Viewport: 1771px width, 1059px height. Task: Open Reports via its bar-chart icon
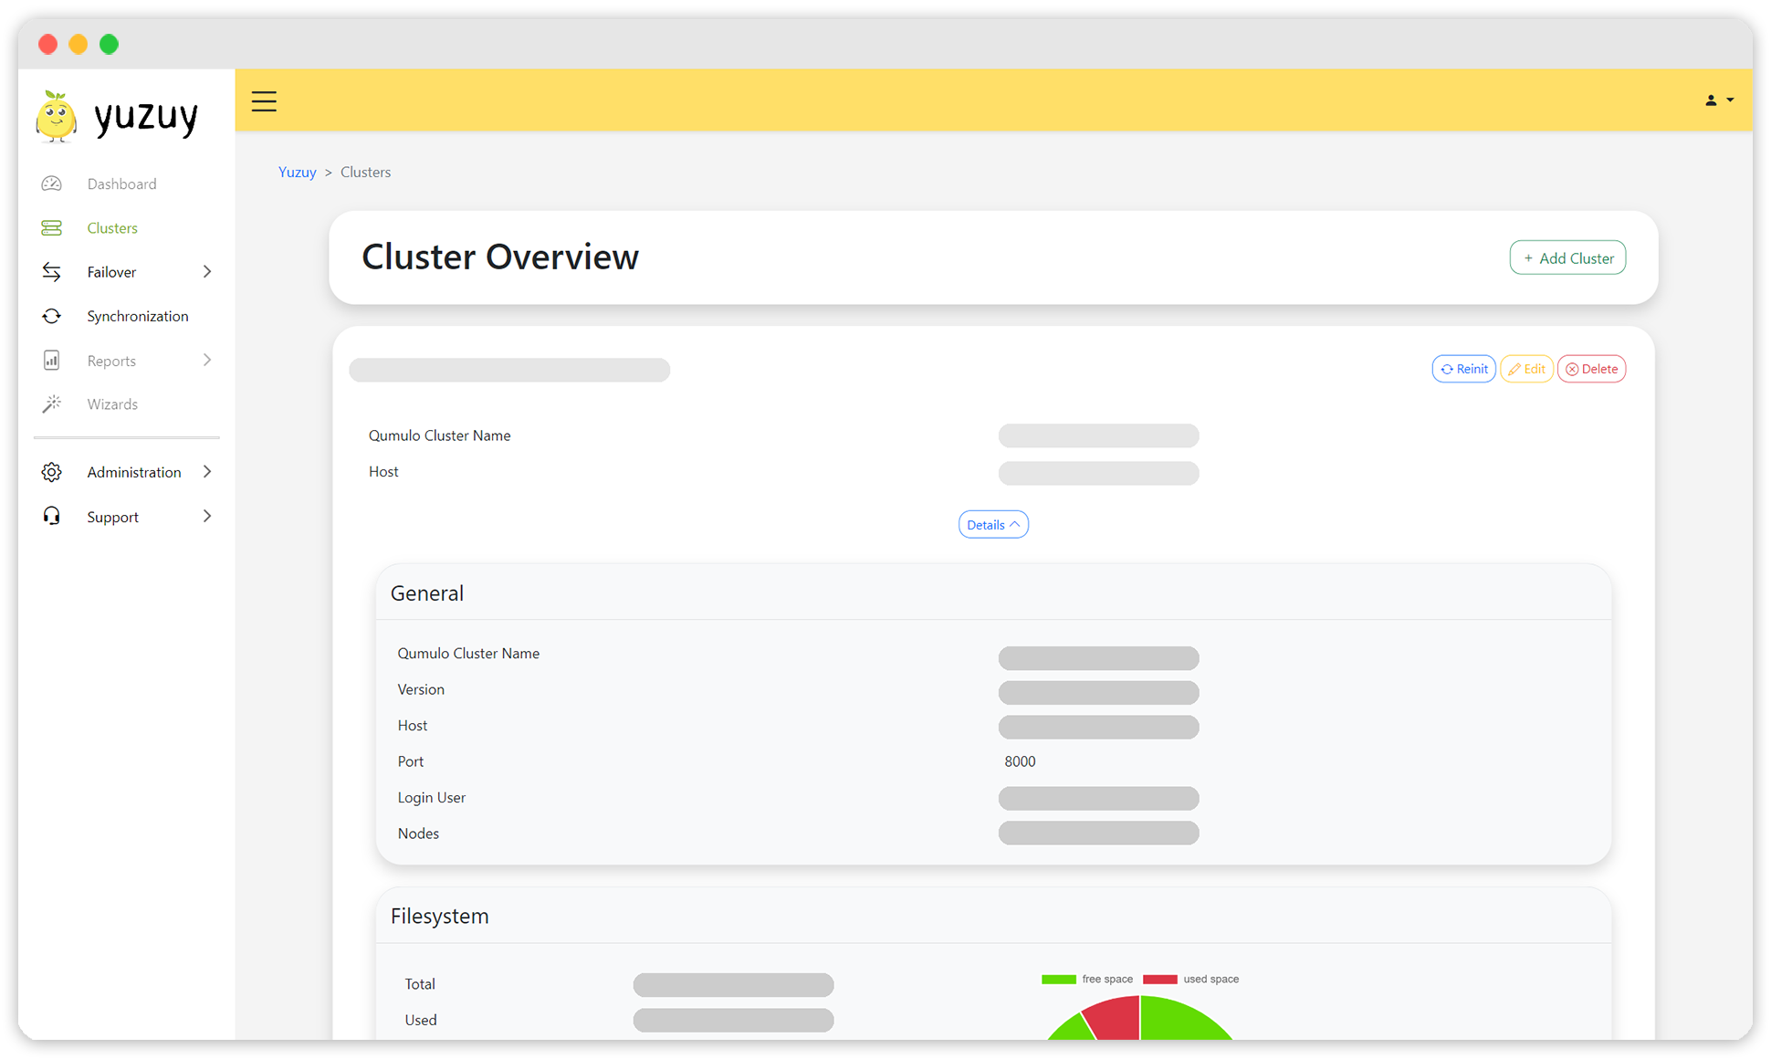tap(52, 360)
